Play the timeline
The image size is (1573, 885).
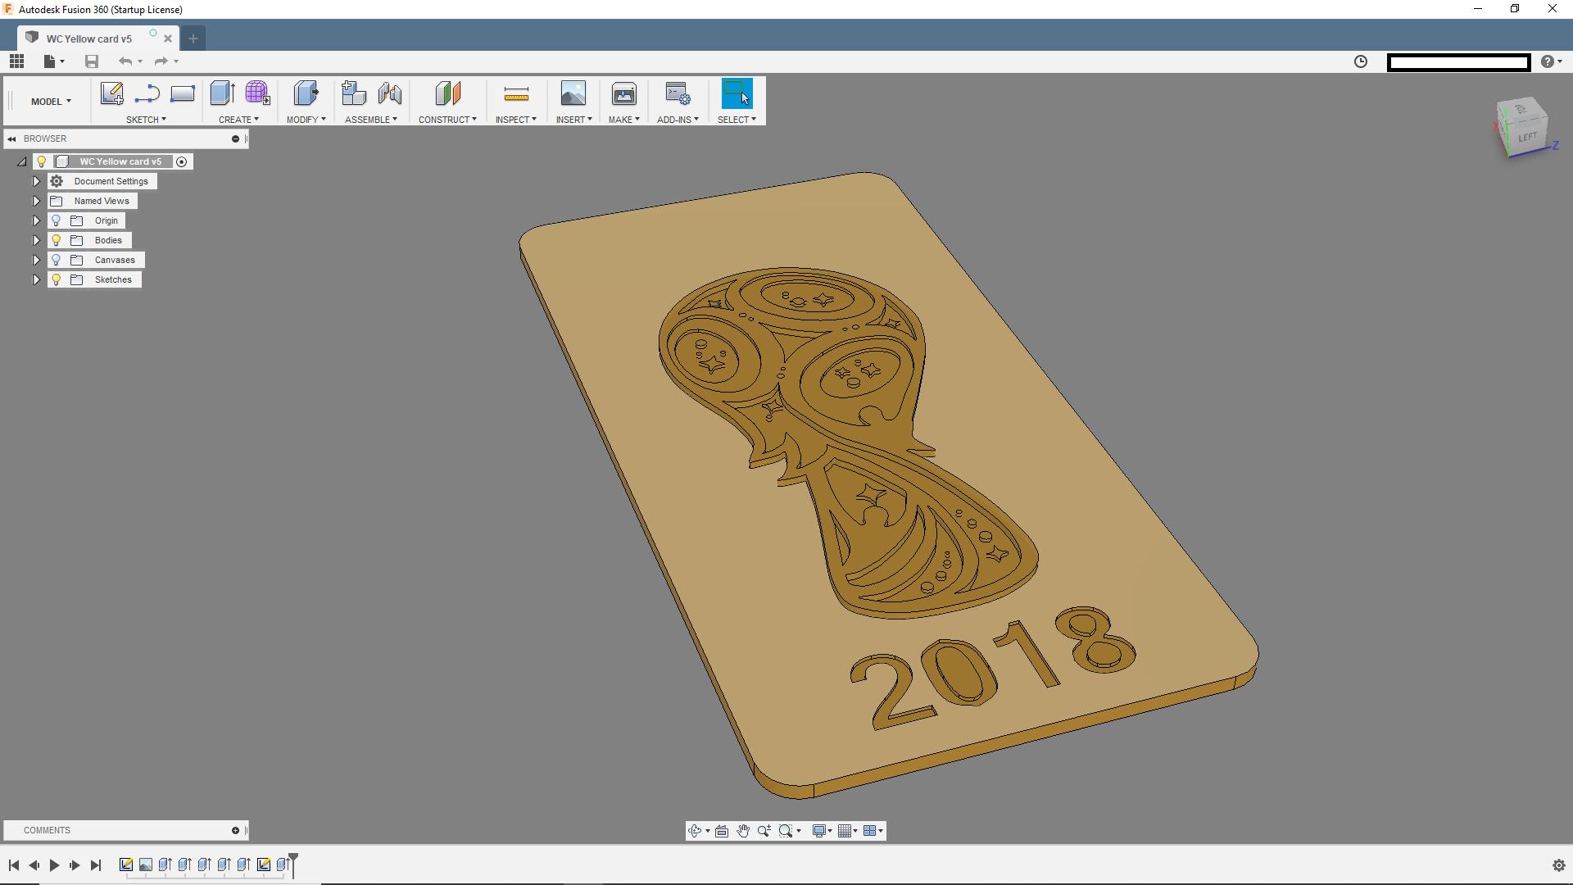tap(54, 865)
